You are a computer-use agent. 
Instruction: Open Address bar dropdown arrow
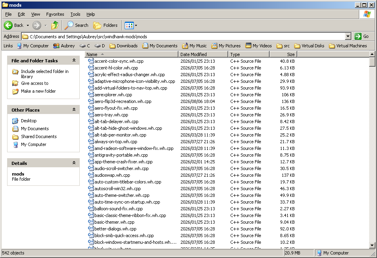pyautogui.click(x=348, y=37)
